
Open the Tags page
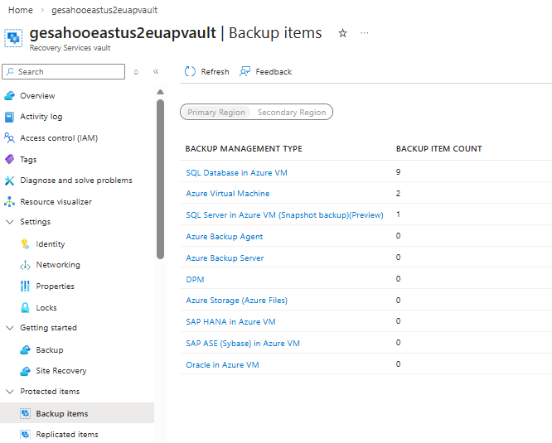click(x=28, y=160)
